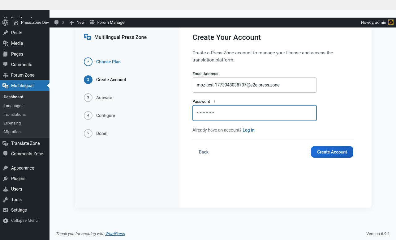Viewport: 396px width, 240px height.
Task: Click the Activate step label
Action: click(x=104, y=98)
